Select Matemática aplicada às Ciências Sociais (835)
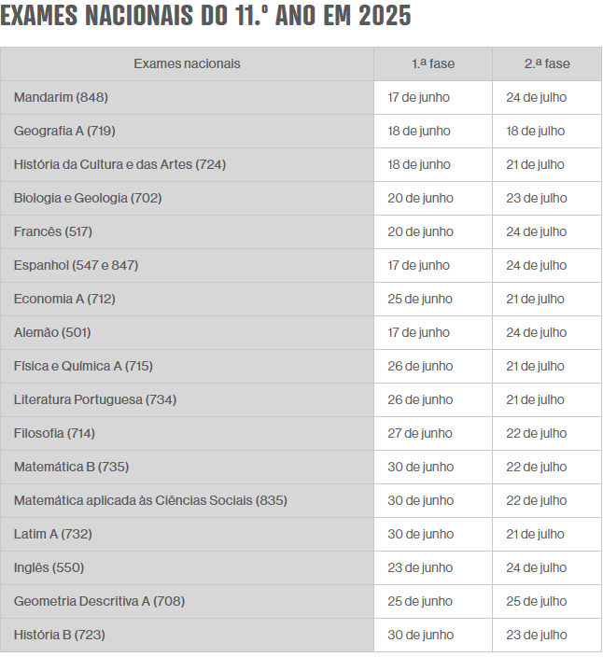Image resolution: width=603 pixels, height=657 pixels. coord(150,500)
